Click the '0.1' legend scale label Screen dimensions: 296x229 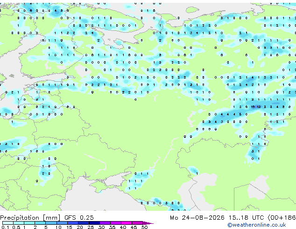(5, 227)
